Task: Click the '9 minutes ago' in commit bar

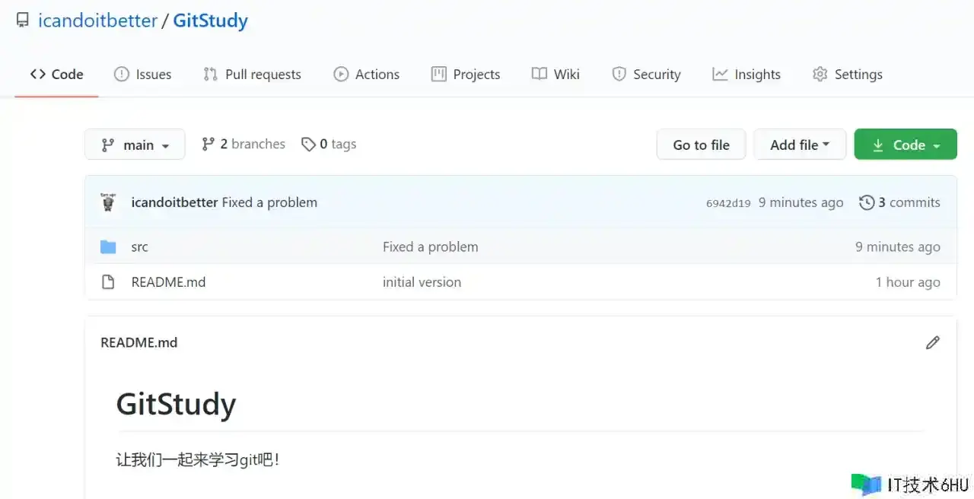Action: tap(801, 202)
